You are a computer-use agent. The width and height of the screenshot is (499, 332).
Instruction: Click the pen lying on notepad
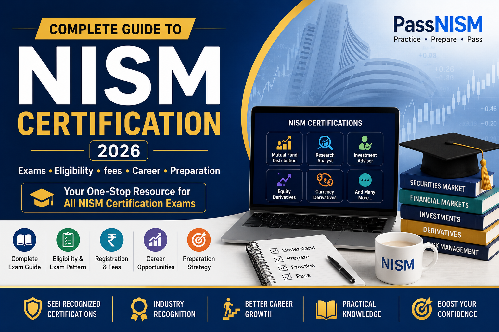point(341,269)
